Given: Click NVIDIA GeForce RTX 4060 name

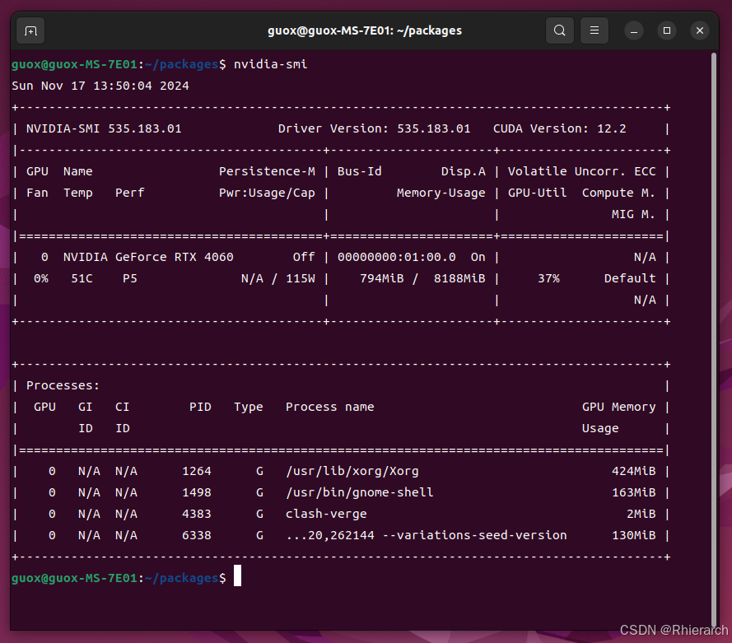Looking at the screenshot, I should pos(148,257).
